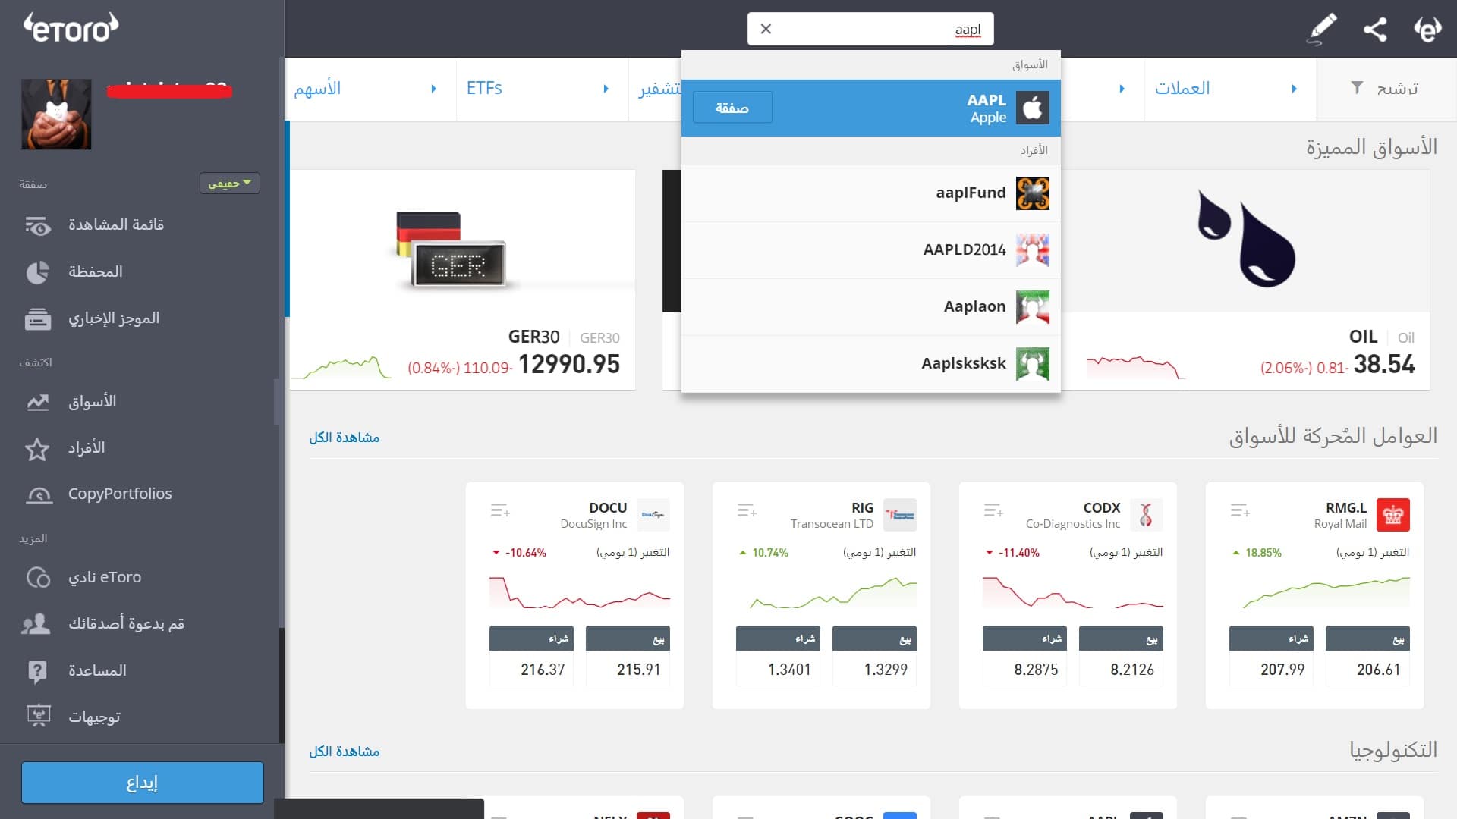Clear the search field with the X

766,29
